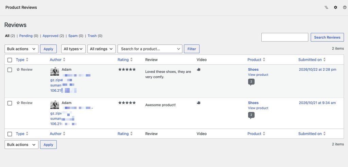Image resolution: width=348 pixels, height=167 pixels.
Task: Click sort arrows beside bottom Author header
Action: coord(64,134)
